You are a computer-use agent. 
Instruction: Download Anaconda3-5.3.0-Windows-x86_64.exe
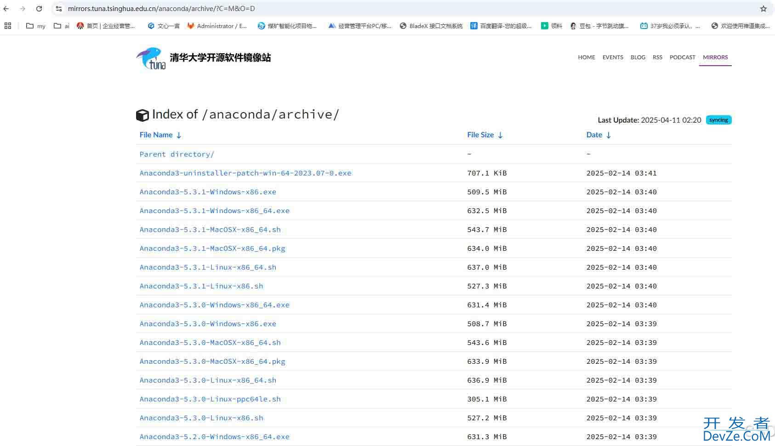click(215, 305)
